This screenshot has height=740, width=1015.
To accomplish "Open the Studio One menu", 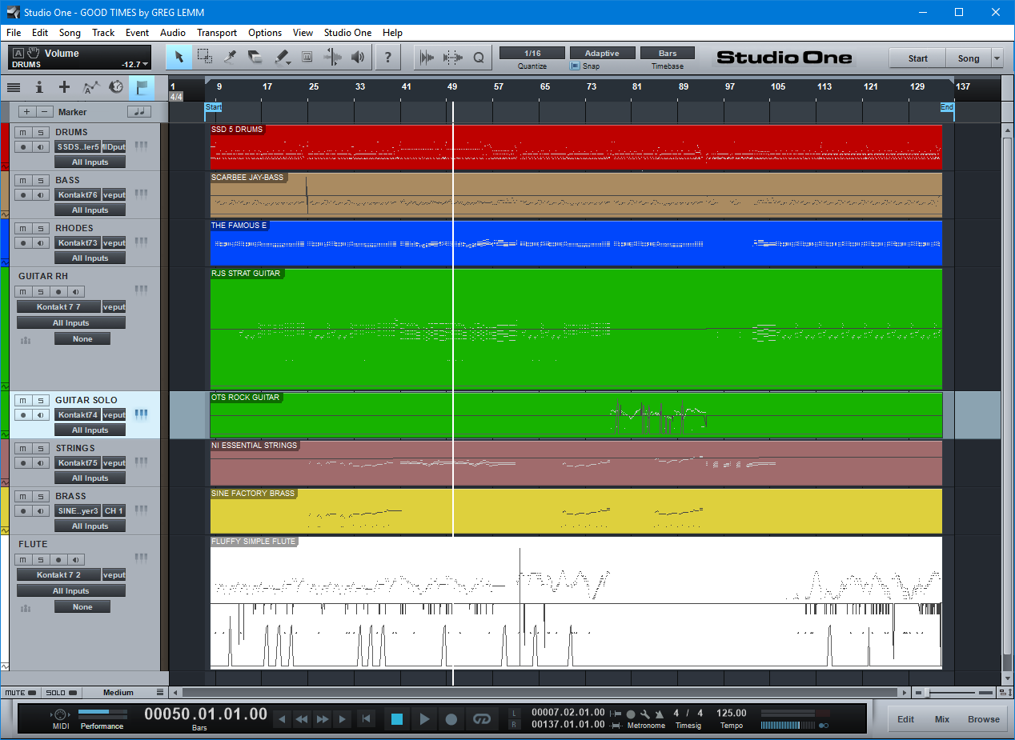I will 347,33.
